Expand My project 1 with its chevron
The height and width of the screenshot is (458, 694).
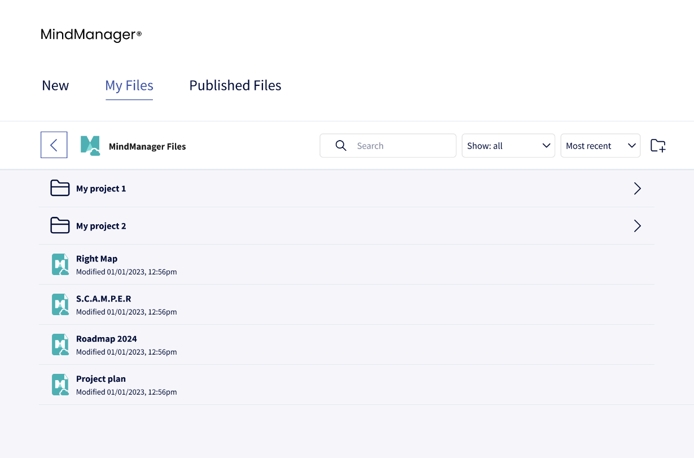click(638, 189)
